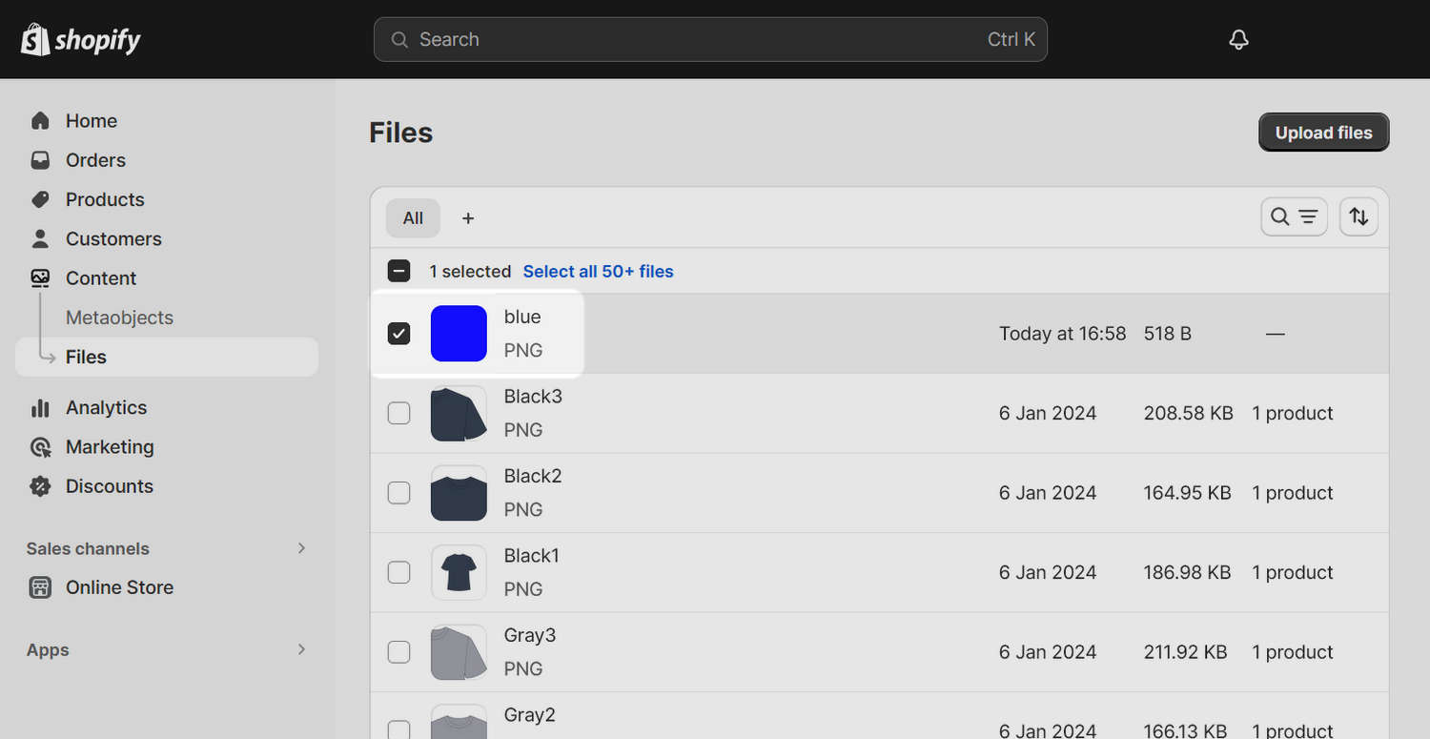Click the Today at 16:58 date

coord(1063,334)
